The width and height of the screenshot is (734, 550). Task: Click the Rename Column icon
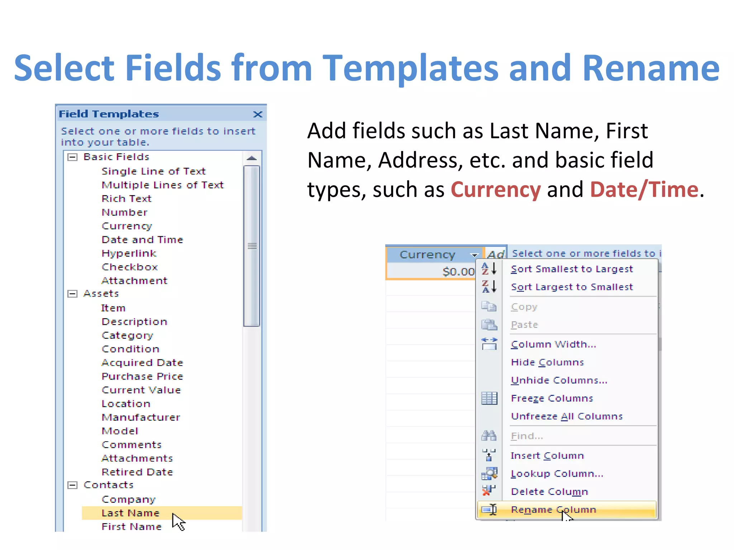pos(489,509)
